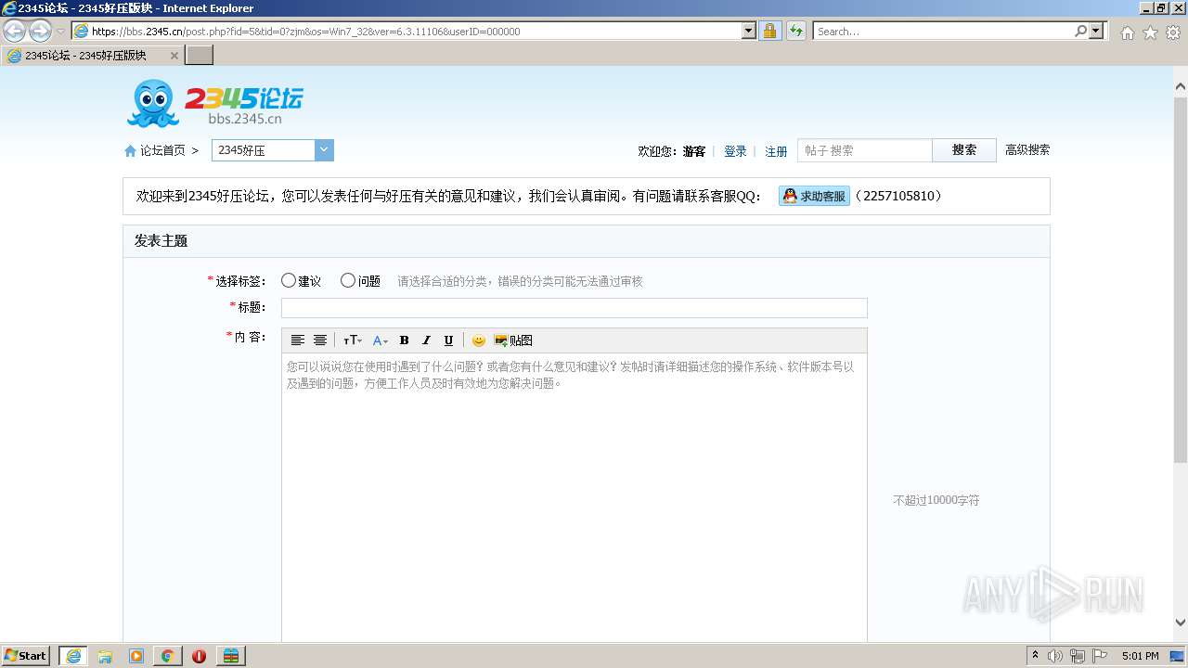Click the action center flag icon
Screen dimensions: 1188x668
pyautogui.click(x=1100, y=656)
